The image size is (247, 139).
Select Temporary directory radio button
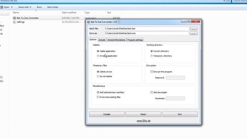coord(152,56)
